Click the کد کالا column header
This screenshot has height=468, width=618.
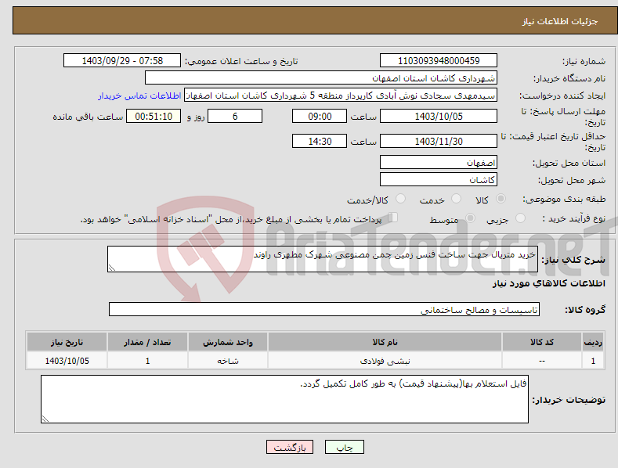pyautogui.click(x=542, y=342)
